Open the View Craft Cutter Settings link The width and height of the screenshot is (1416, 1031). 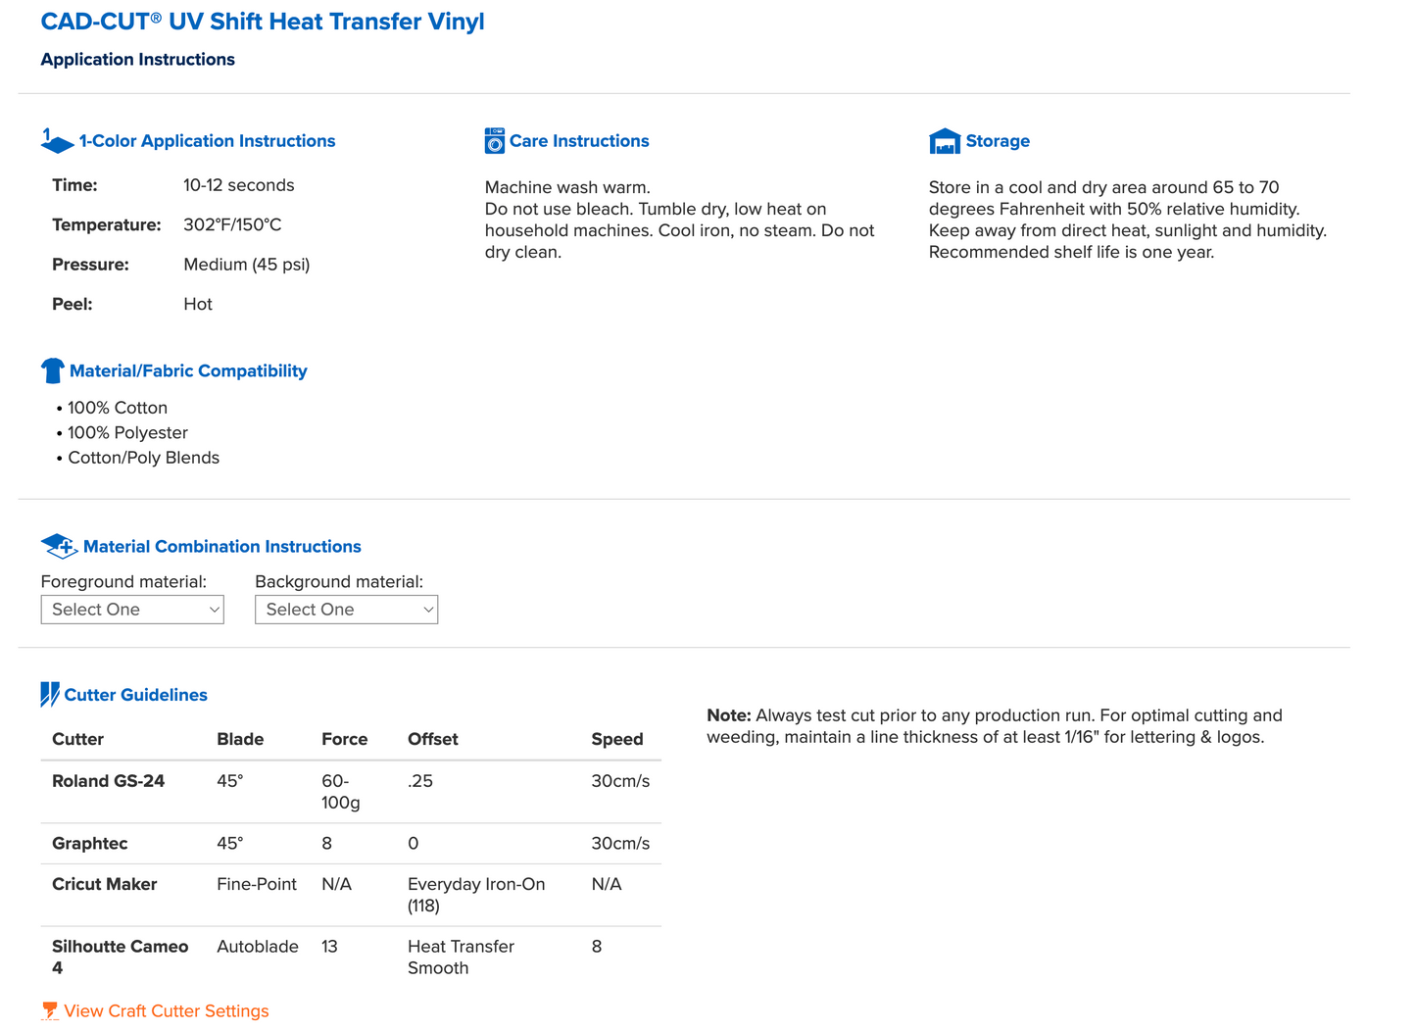pyautogui.click(x=167, y=1010)
